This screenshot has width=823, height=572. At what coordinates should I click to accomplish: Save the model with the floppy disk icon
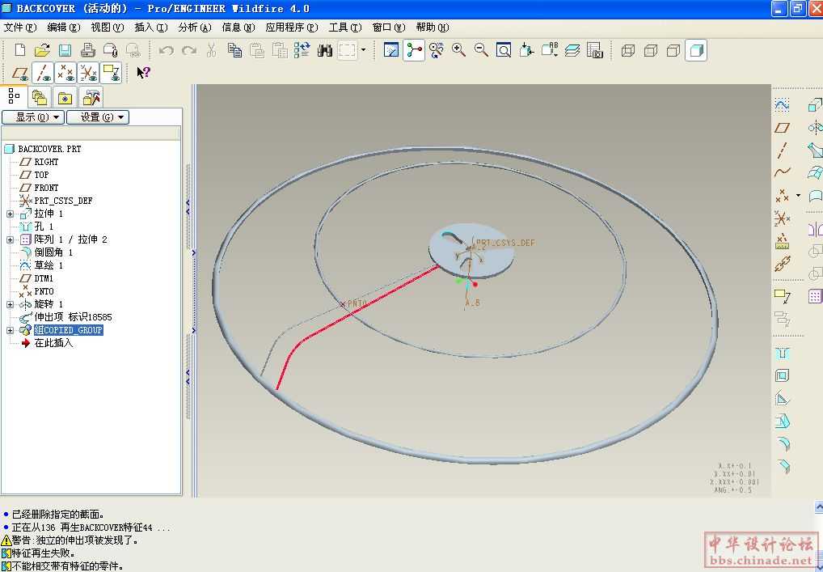pos(65,50)
